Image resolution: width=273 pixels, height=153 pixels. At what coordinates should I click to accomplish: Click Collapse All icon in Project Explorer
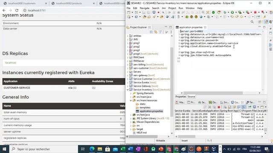coord(151,32)
